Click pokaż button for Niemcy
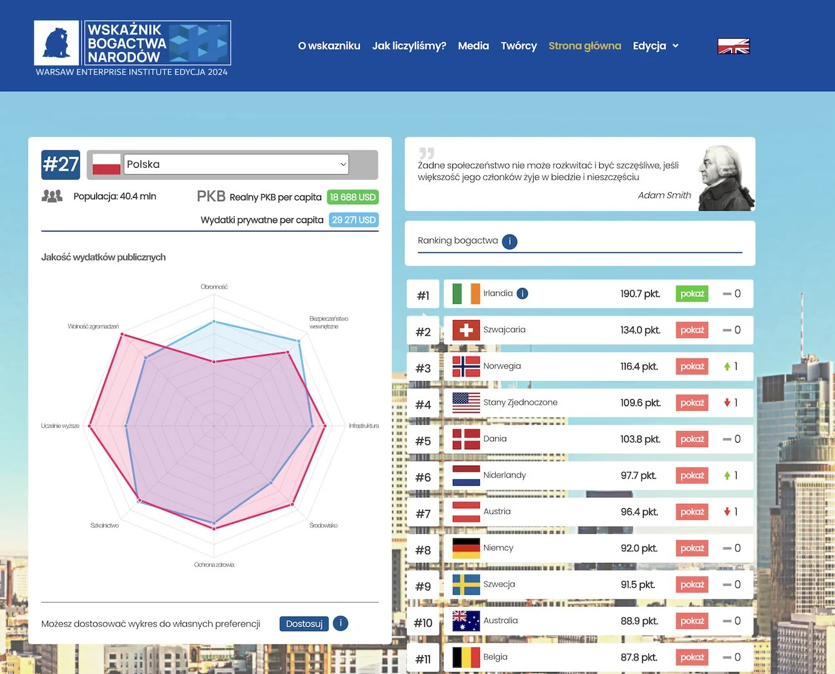 (692, 548)
